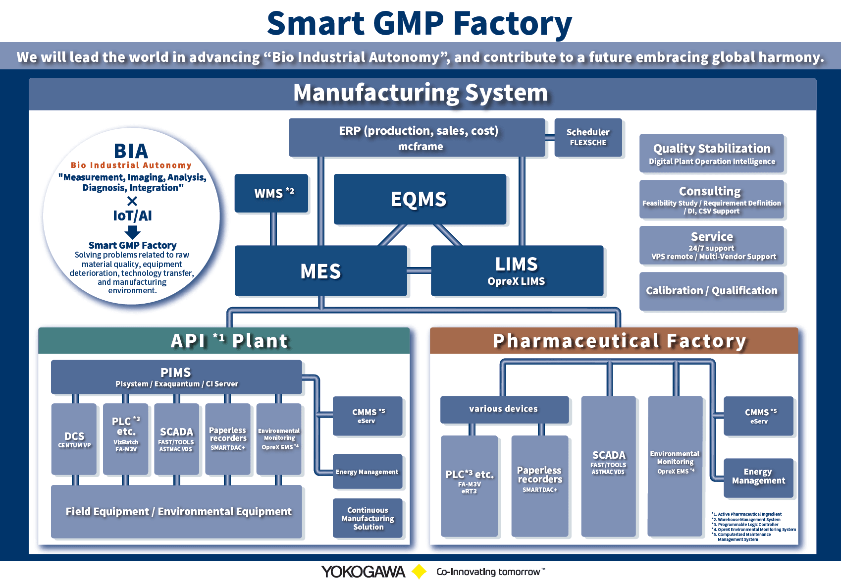
Task: Open Paperless recorders box in API Plant
Action: pos(228,439)
